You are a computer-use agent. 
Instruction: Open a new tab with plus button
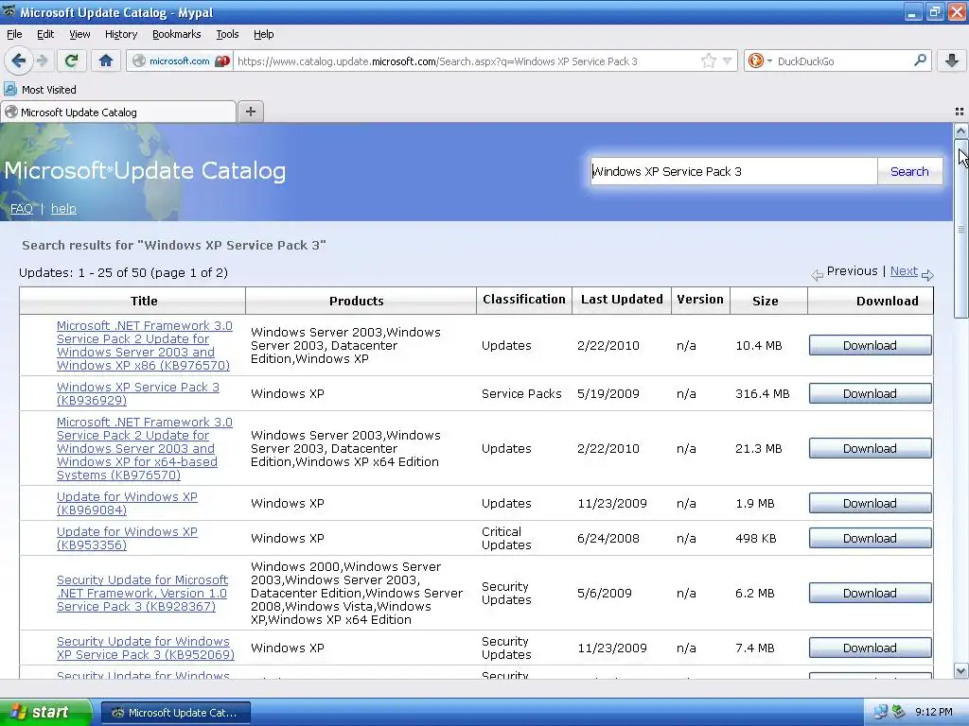point(250,112)
